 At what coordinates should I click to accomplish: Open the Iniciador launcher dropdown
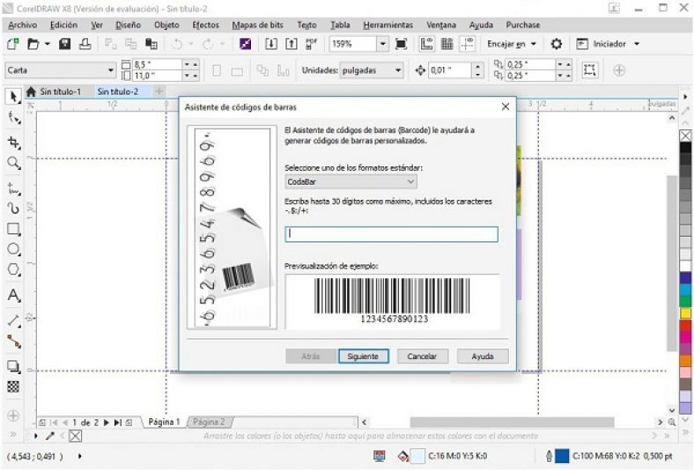(x=637, y=44)
